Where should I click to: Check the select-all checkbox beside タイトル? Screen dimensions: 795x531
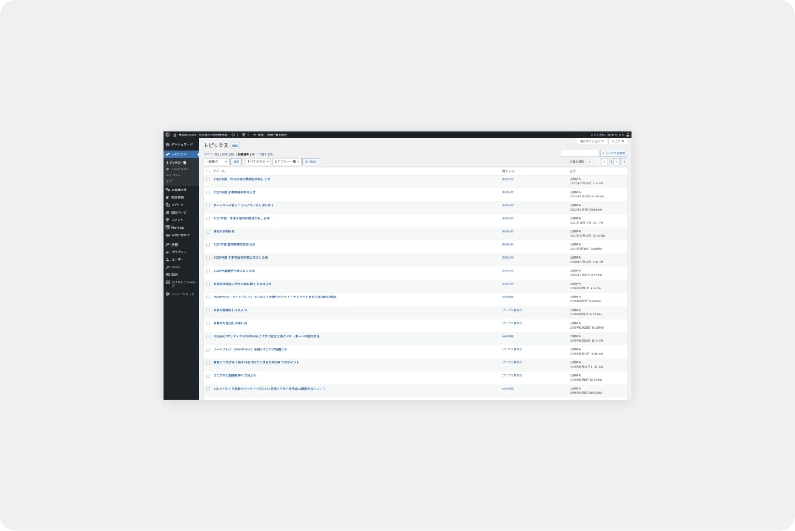[x=208, y=171]
